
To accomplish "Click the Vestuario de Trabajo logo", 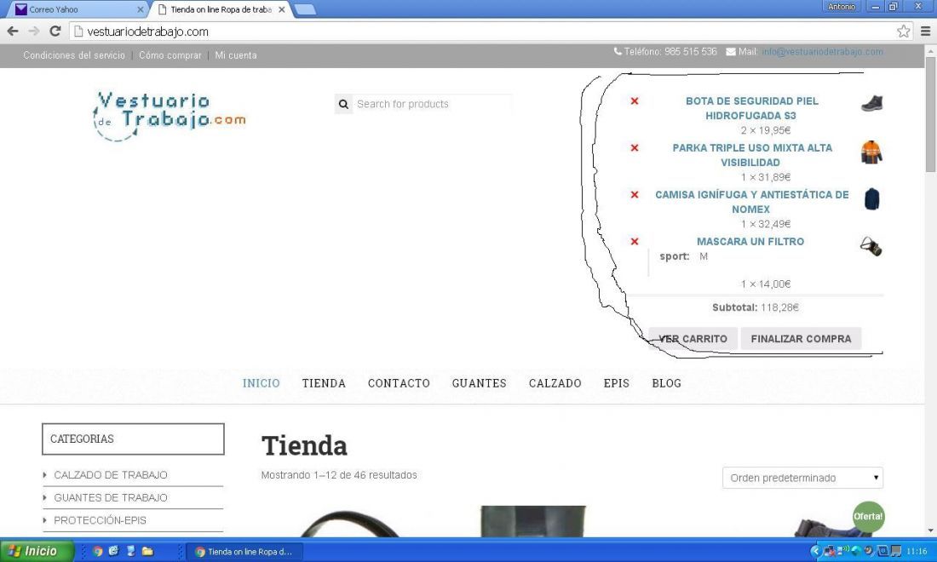I will (x=170, y=116).
